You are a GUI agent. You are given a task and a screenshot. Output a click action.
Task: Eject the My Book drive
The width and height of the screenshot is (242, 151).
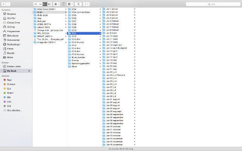(x=29, y=71)
